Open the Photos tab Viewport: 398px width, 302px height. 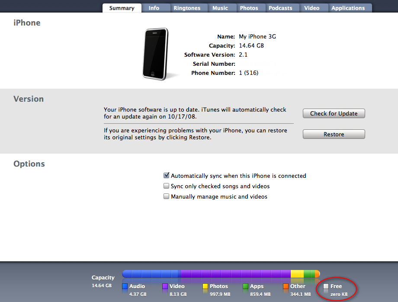pos(249,8)
